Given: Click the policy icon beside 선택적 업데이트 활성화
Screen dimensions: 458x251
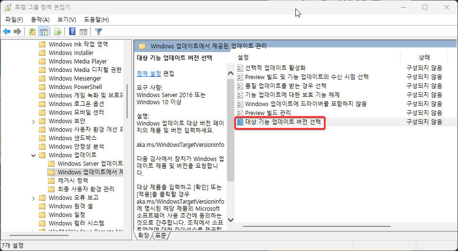Looking at the screenshot, I should tap(240, 68).
